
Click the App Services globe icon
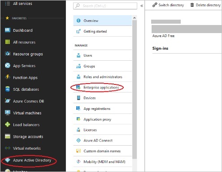coord(8,65)
